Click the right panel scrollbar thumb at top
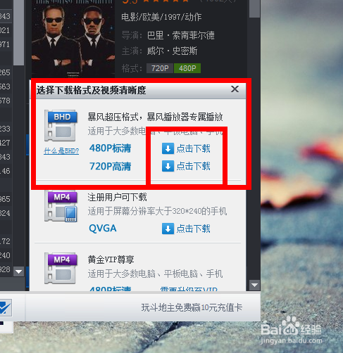This screenshot has height=353, width=343. [254, 8]
